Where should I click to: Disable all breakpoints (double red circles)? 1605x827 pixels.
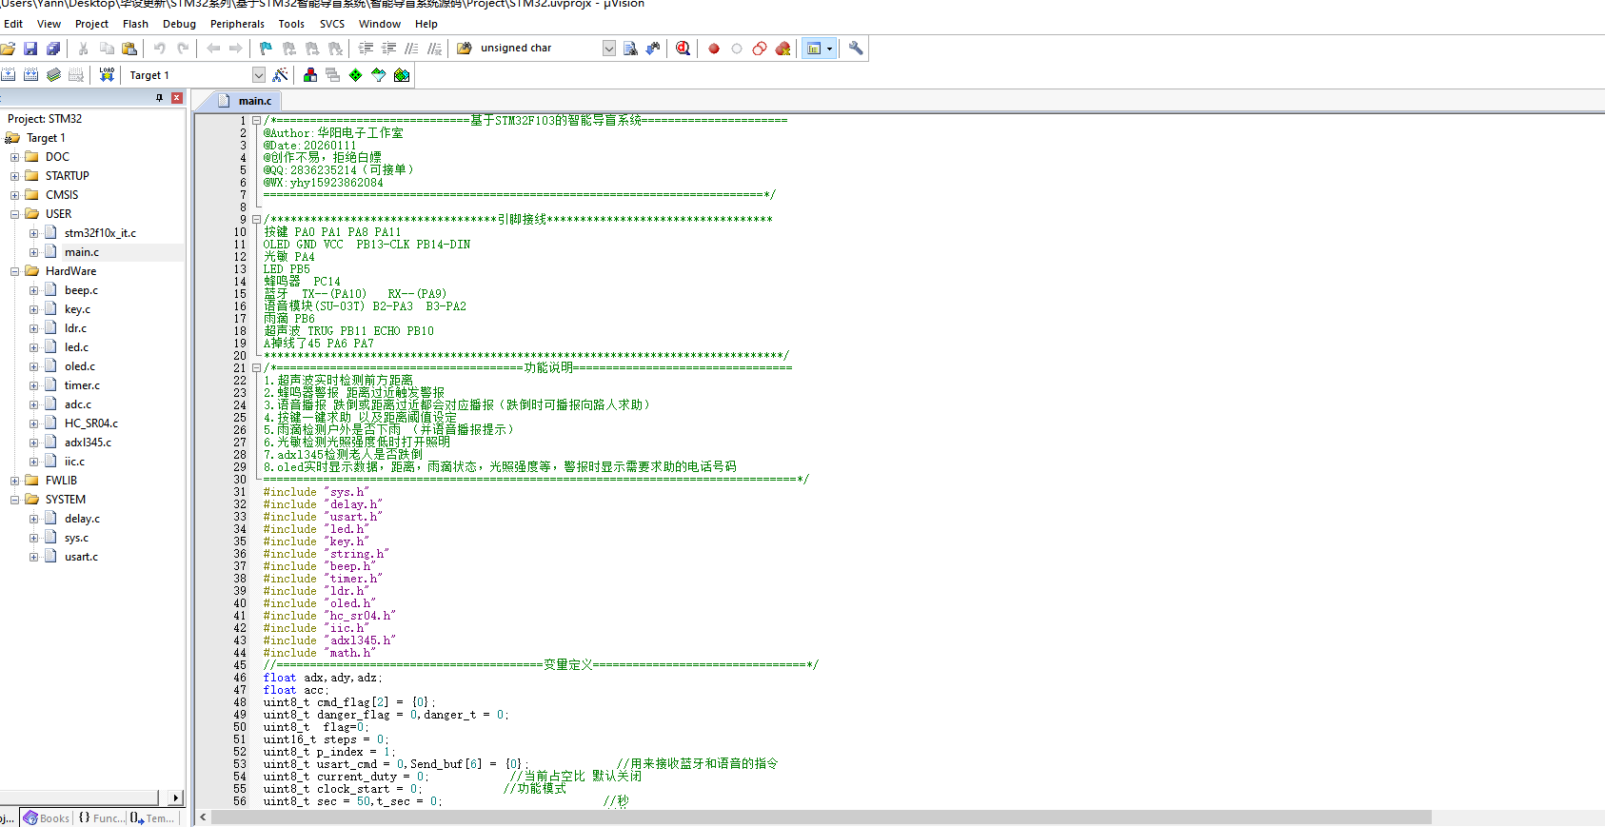click(760, 49)
